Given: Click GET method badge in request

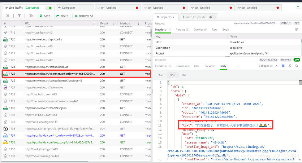Looking at the screenshot, I should tap(297, 23).
